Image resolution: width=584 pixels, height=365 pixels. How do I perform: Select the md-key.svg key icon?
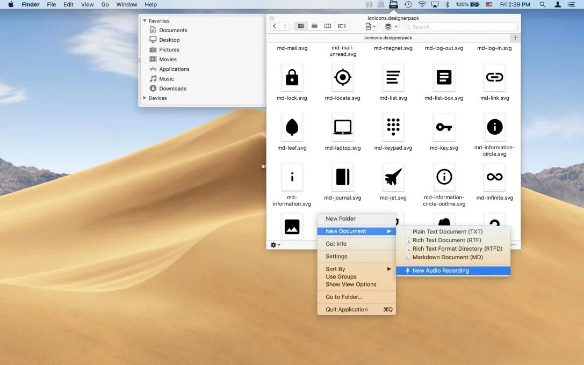tap(444, 127)
